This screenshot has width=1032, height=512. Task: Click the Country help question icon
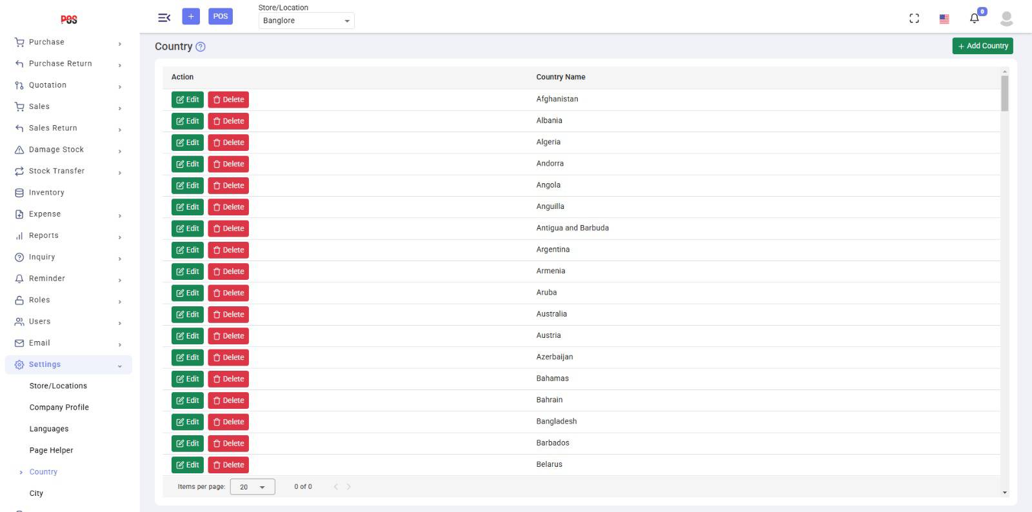point(201,46)
